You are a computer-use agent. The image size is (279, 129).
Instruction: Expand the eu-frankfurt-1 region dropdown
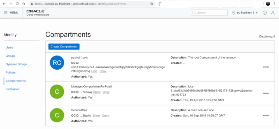tap(245, 13)
